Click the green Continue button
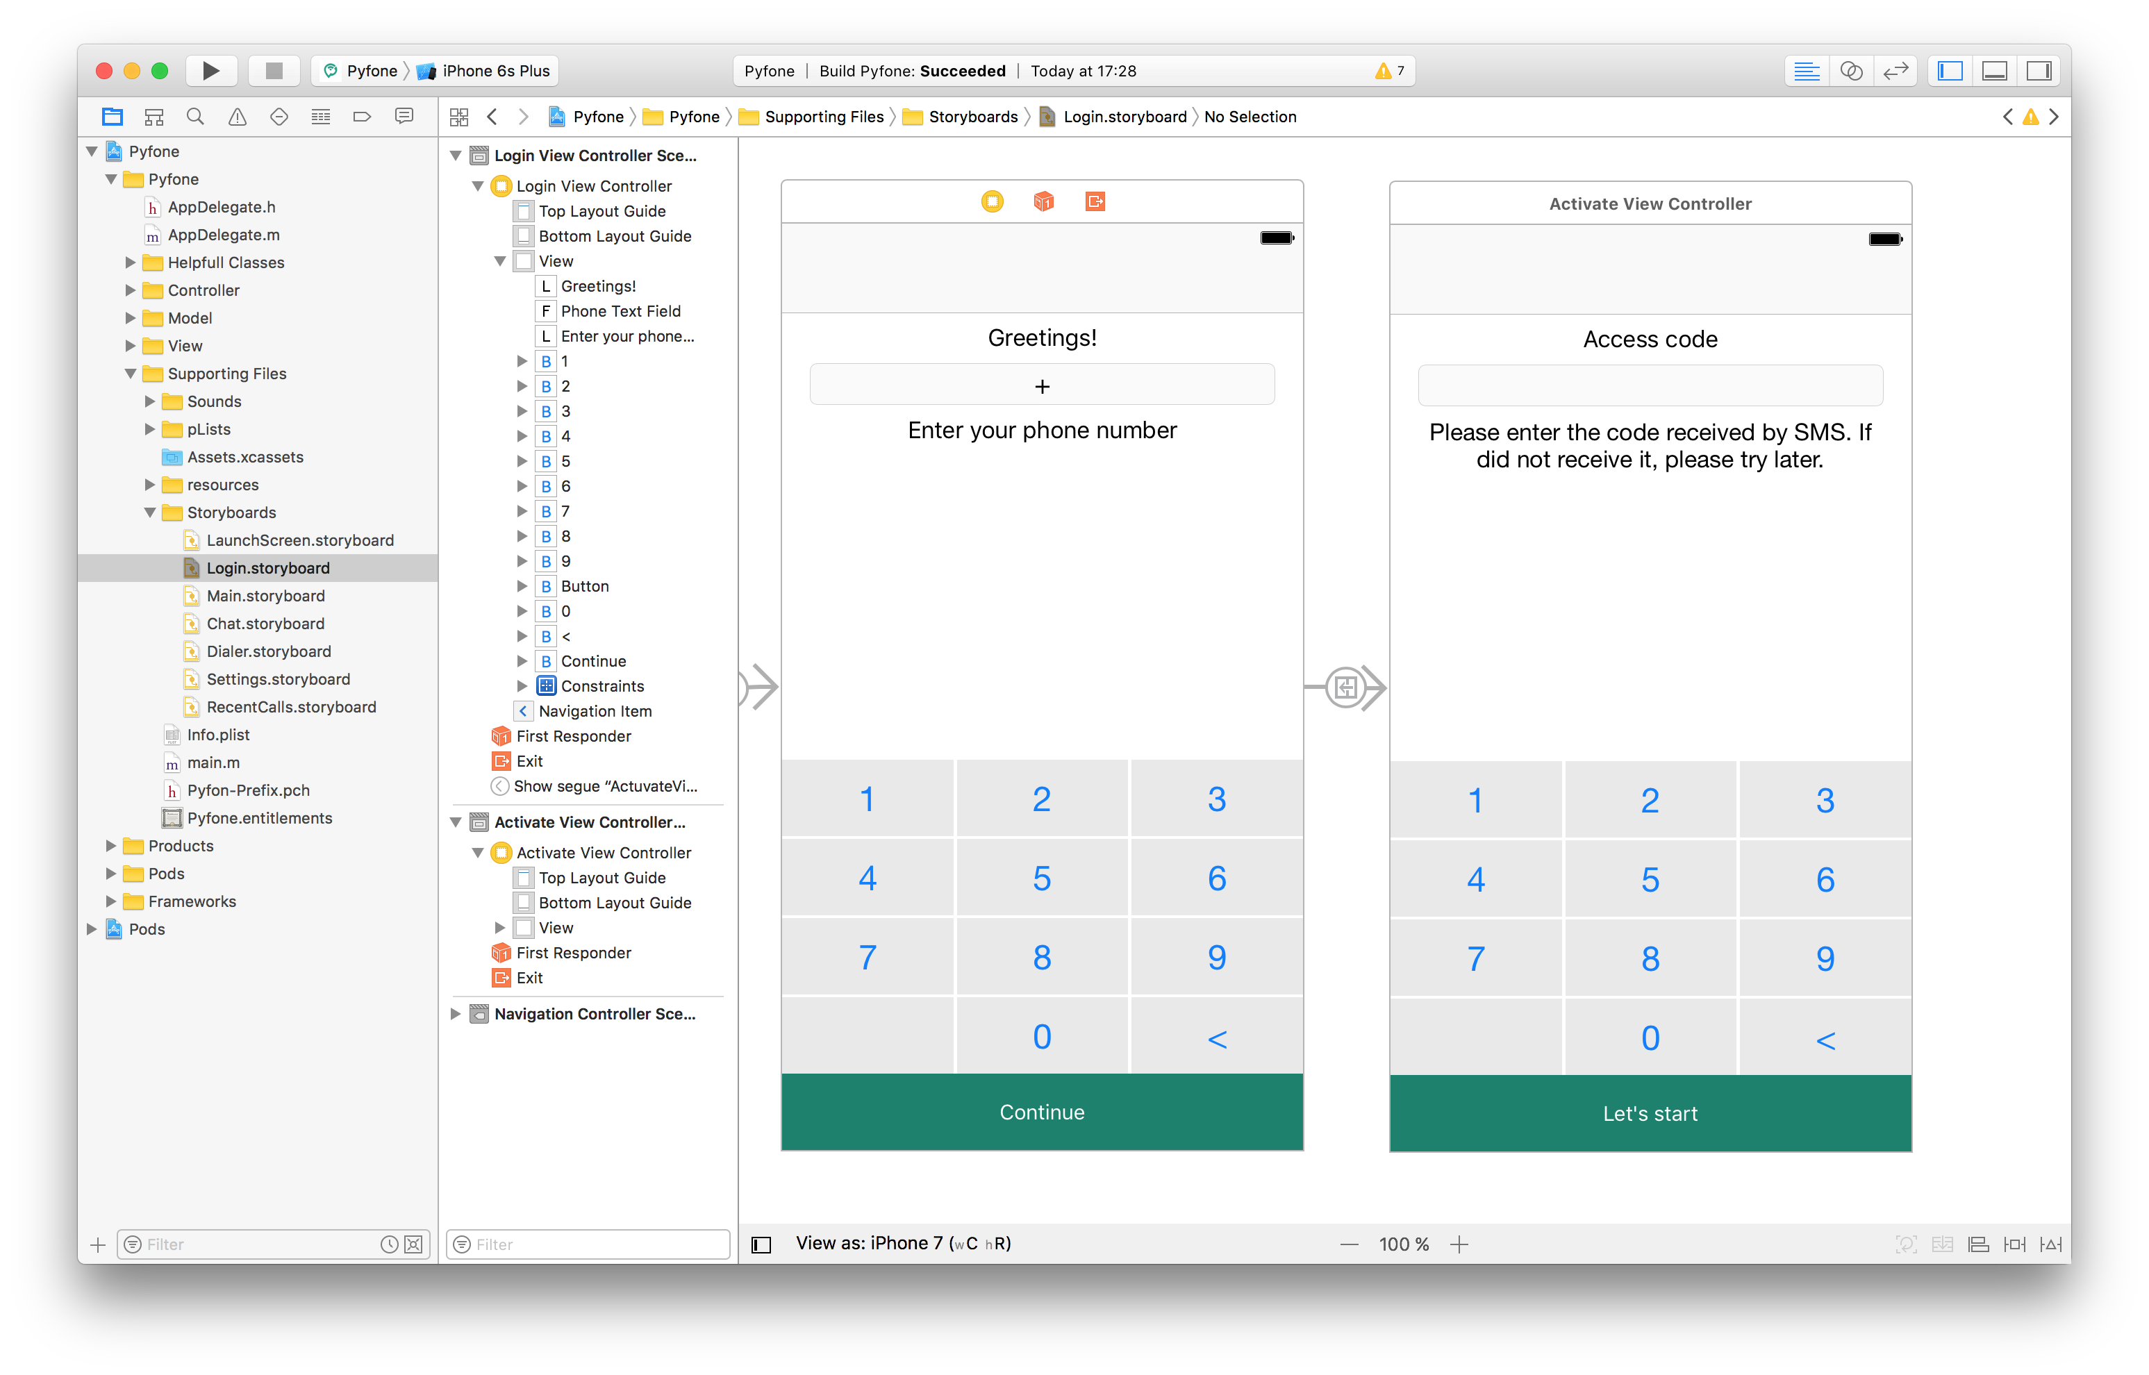2149x1375 pixels. tap(1041, 1112)
